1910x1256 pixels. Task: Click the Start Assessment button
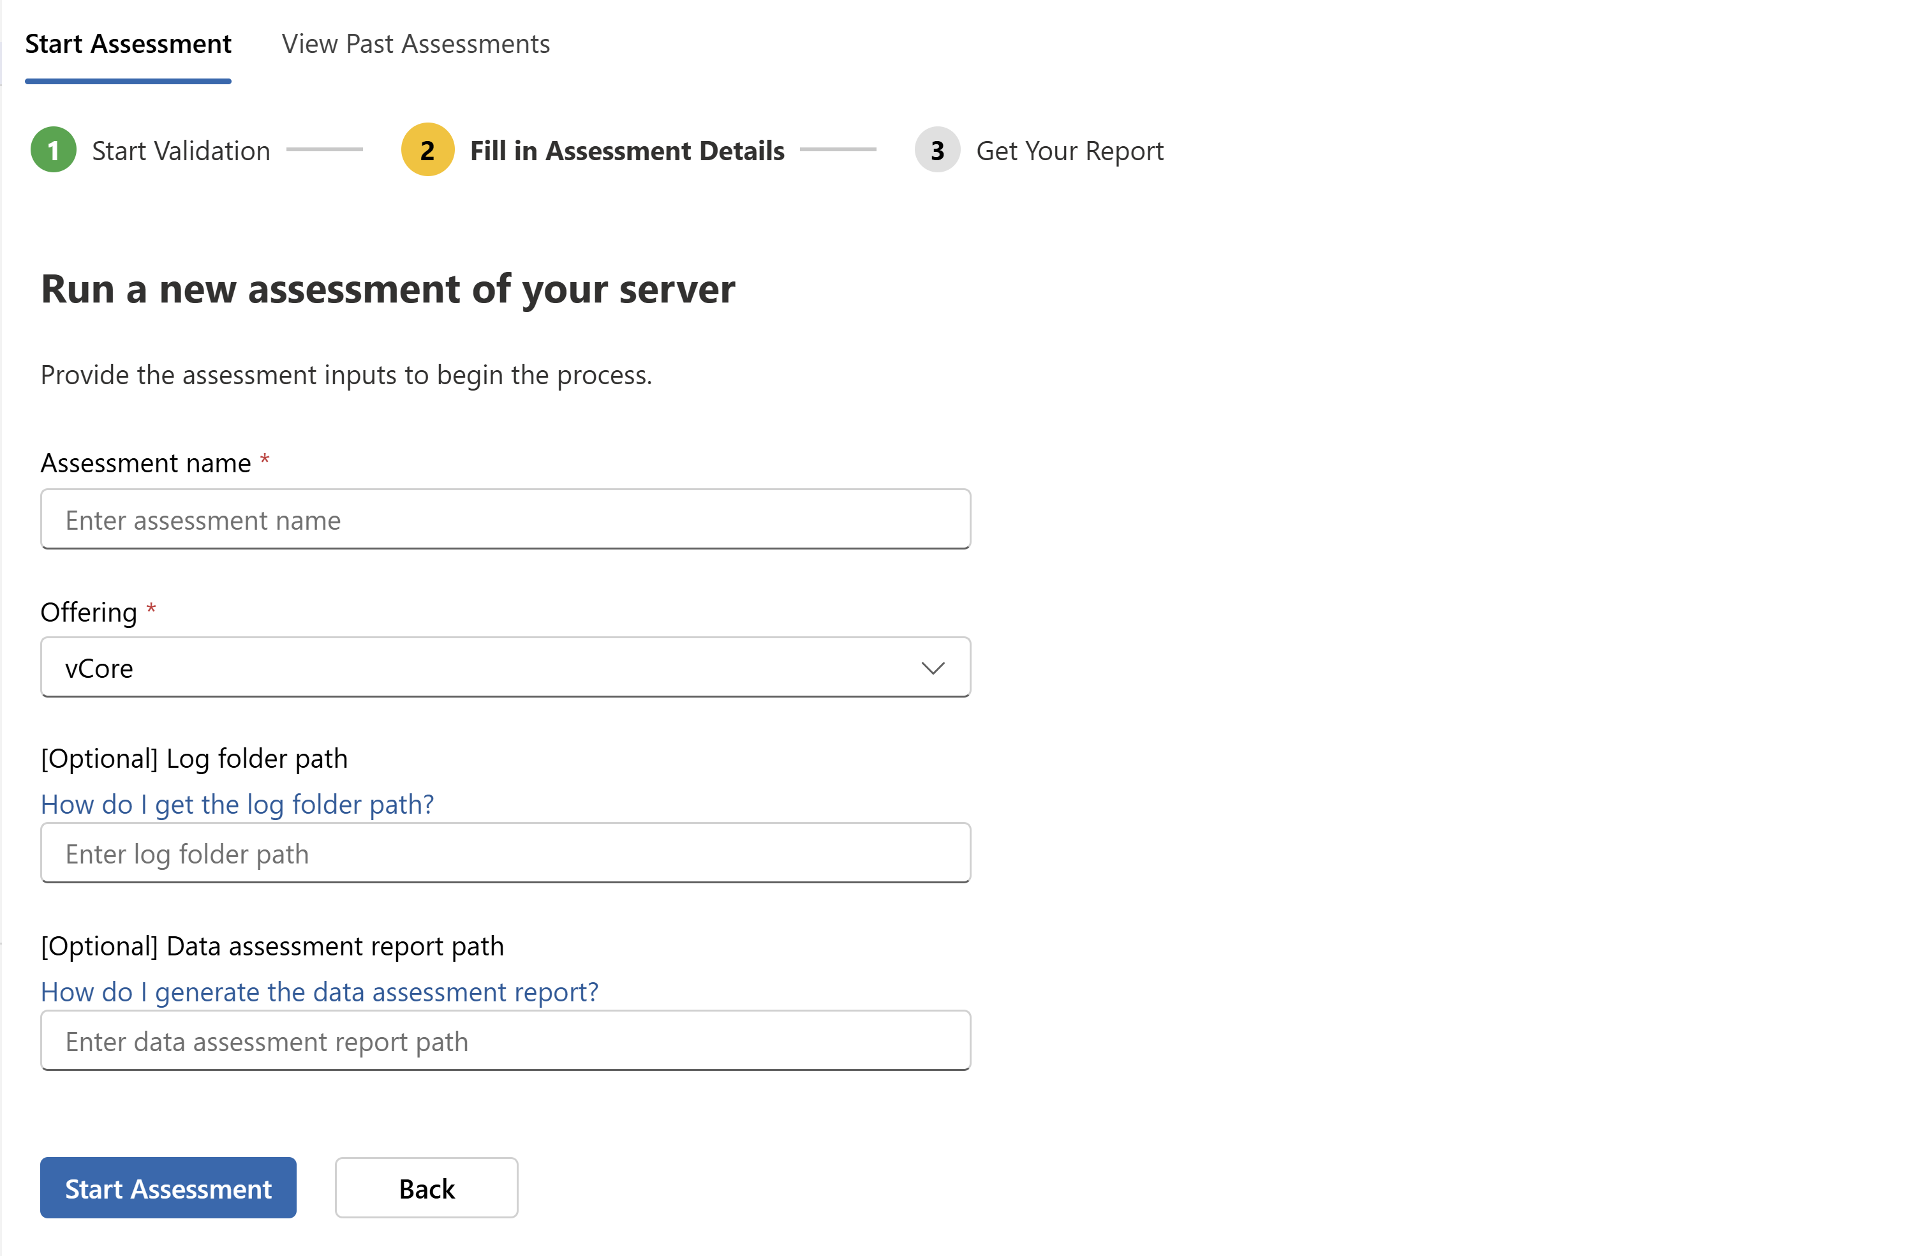tap(168, 1188)
